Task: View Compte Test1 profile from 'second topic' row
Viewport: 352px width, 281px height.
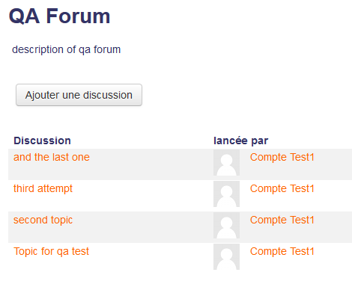Action: 282,220
